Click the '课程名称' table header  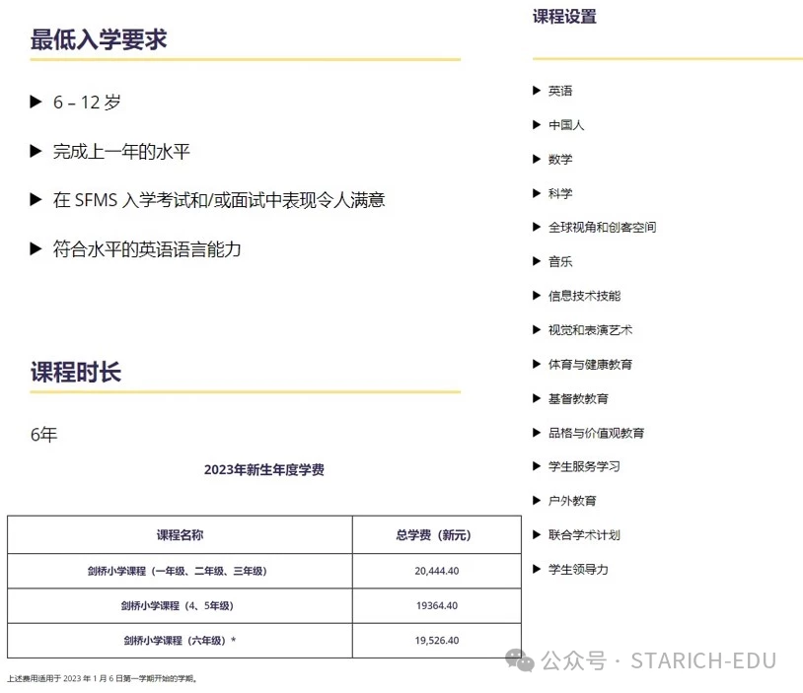point(180,535)
